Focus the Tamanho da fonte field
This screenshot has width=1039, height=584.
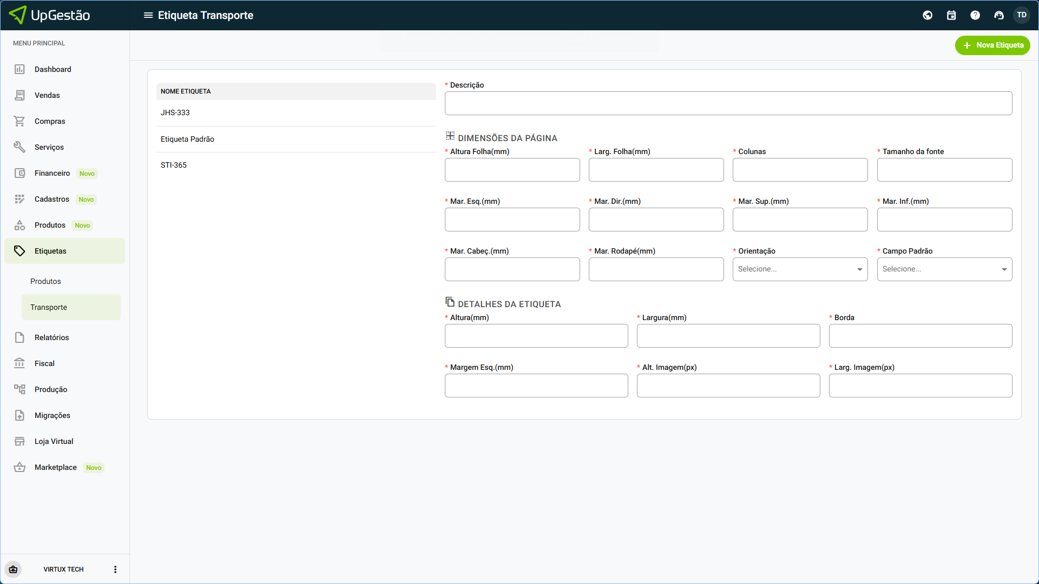[x=944, y=170]
